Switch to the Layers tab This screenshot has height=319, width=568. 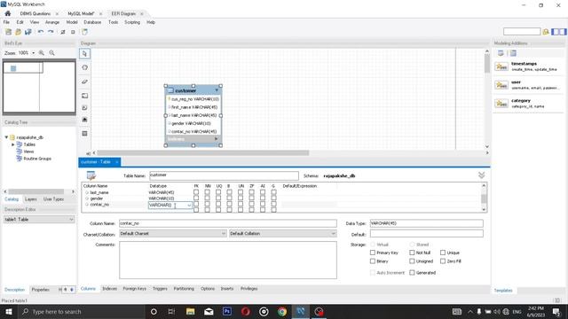30,199
